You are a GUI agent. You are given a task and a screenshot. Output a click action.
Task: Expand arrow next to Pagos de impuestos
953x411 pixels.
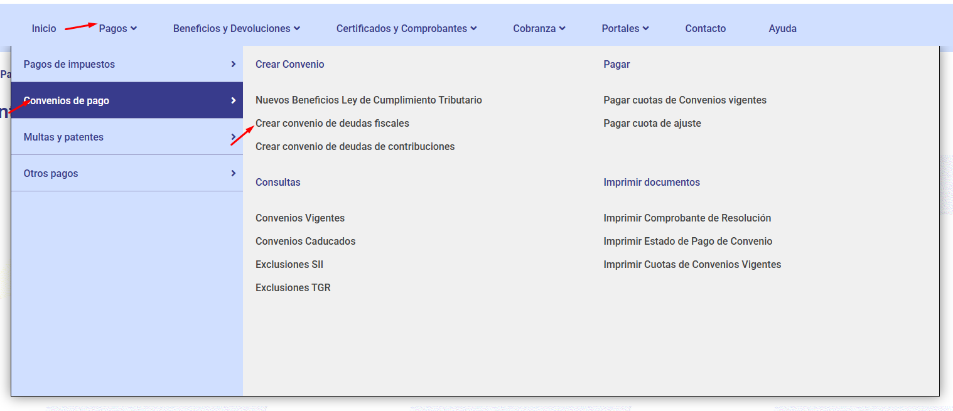pyautogui.click(x=233, y=64)
